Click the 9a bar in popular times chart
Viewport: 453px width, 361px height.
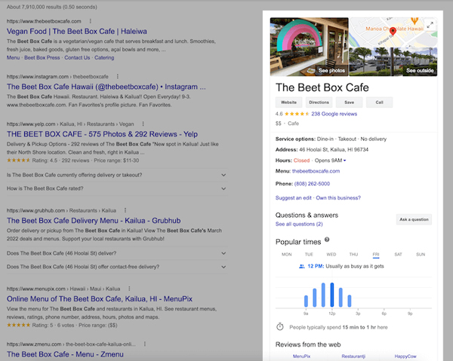(306, 301)
